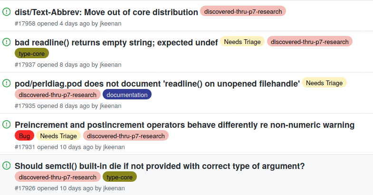Image resolution: width=373 pixels, height=195 pixels.
Task: Open the pod/perldiag.pod readline documentation issue
Action: pos(157,83)
